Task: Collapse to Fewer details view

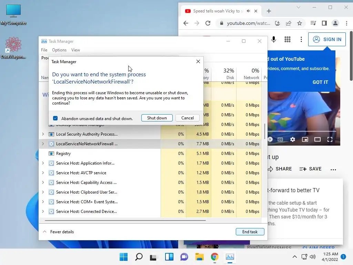Action: coord(58,232)
